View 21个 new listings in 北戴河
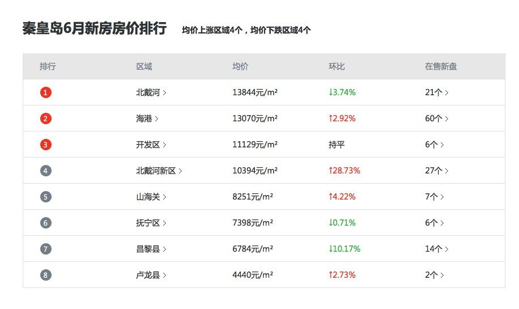 pyautogui.click(x=436, y=92)
